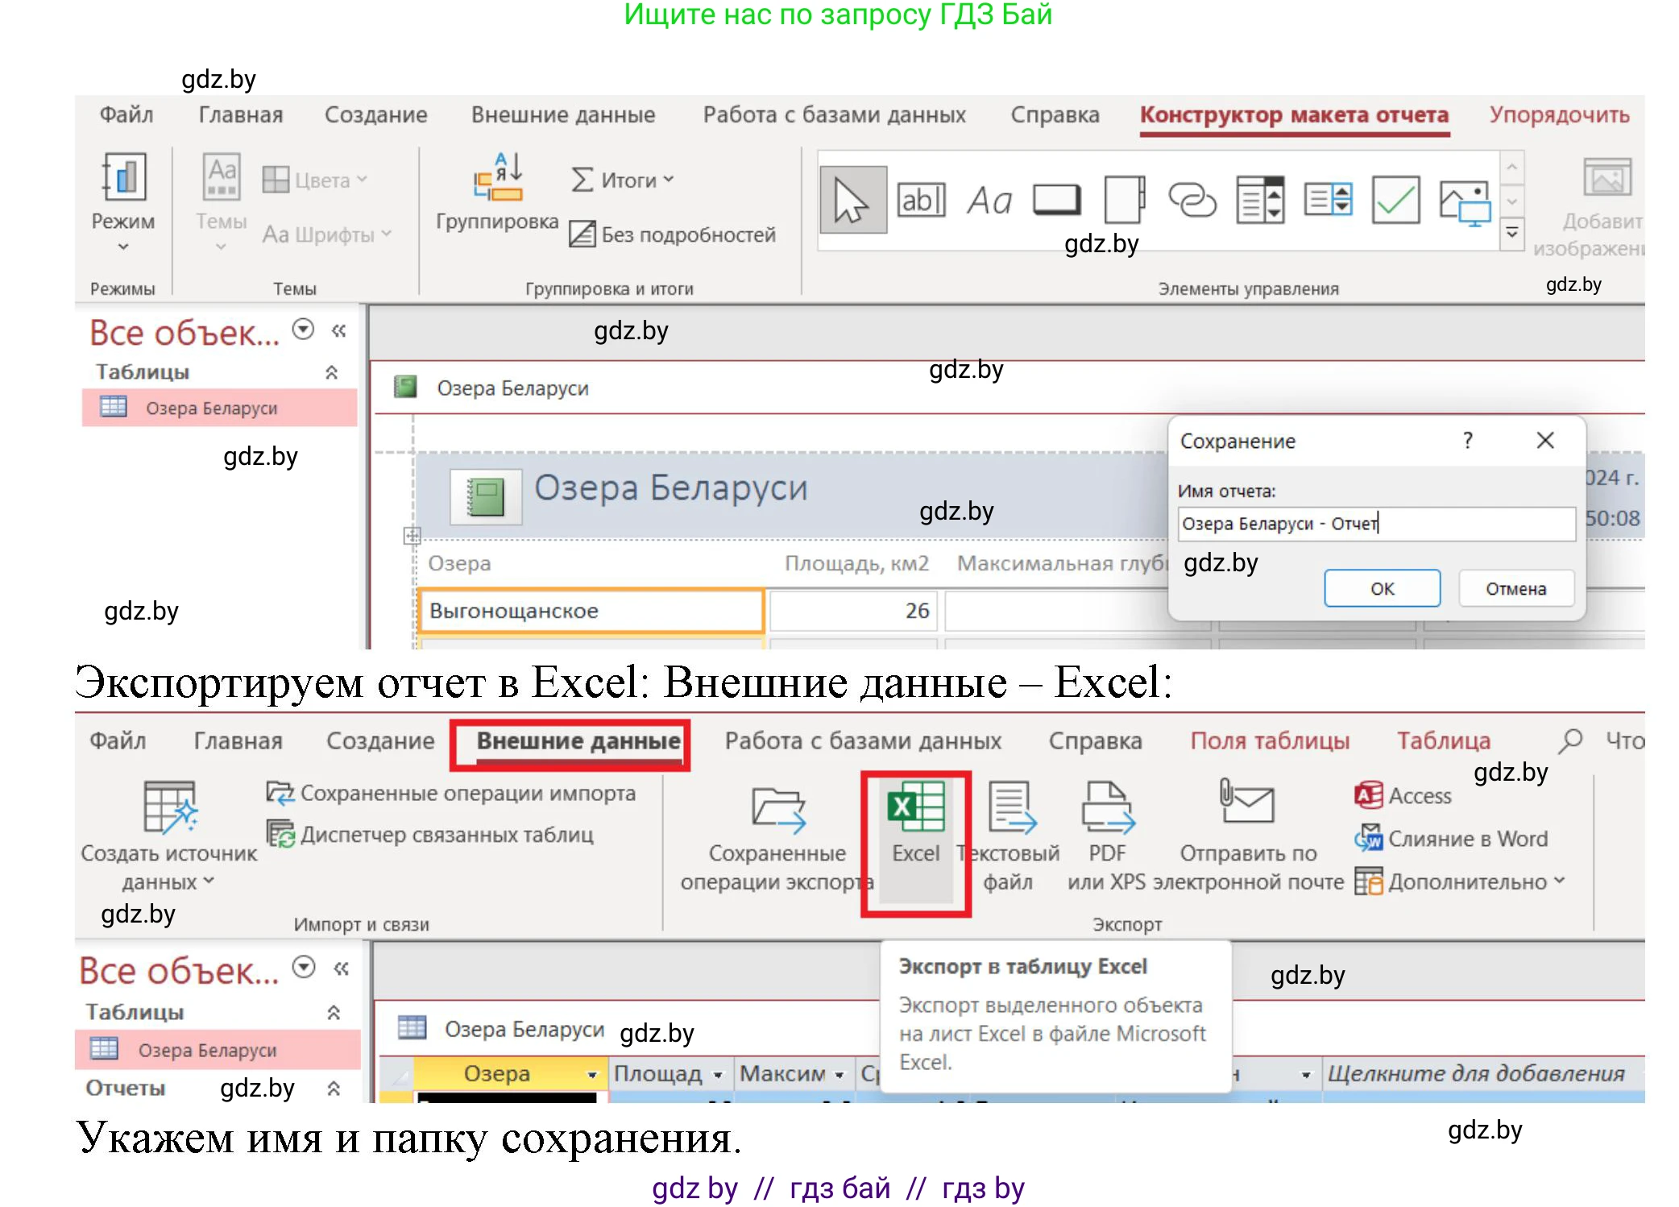Image resolution: width=1679 pixels, height=1207 pixels.
Task: Select the arrow pointer control tool
Action: (x=852, y=200)
